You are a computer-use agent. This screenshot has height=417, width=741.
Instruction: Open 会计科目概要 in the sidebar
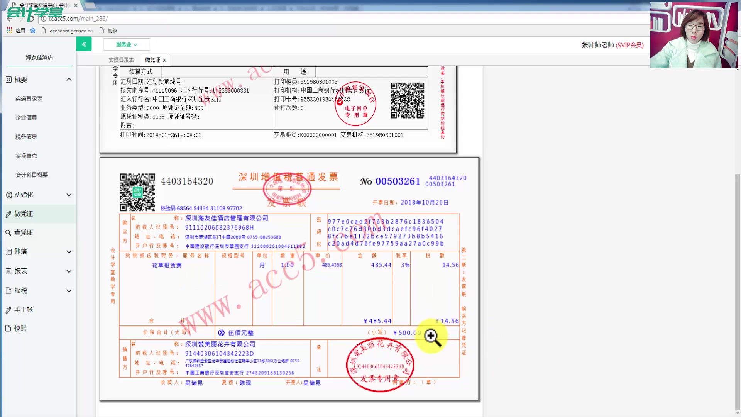(32, 175)
